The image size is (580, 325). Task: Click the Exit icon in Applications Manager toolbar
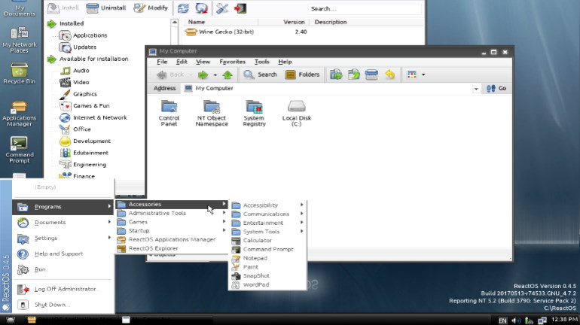[240, 8]
